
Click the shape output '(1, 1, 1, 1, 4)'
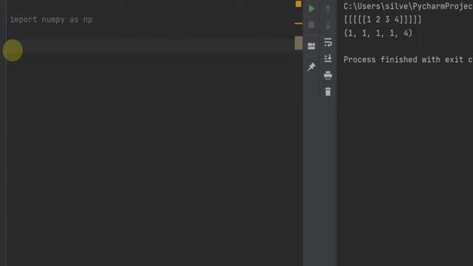click(x=378, y=33)
